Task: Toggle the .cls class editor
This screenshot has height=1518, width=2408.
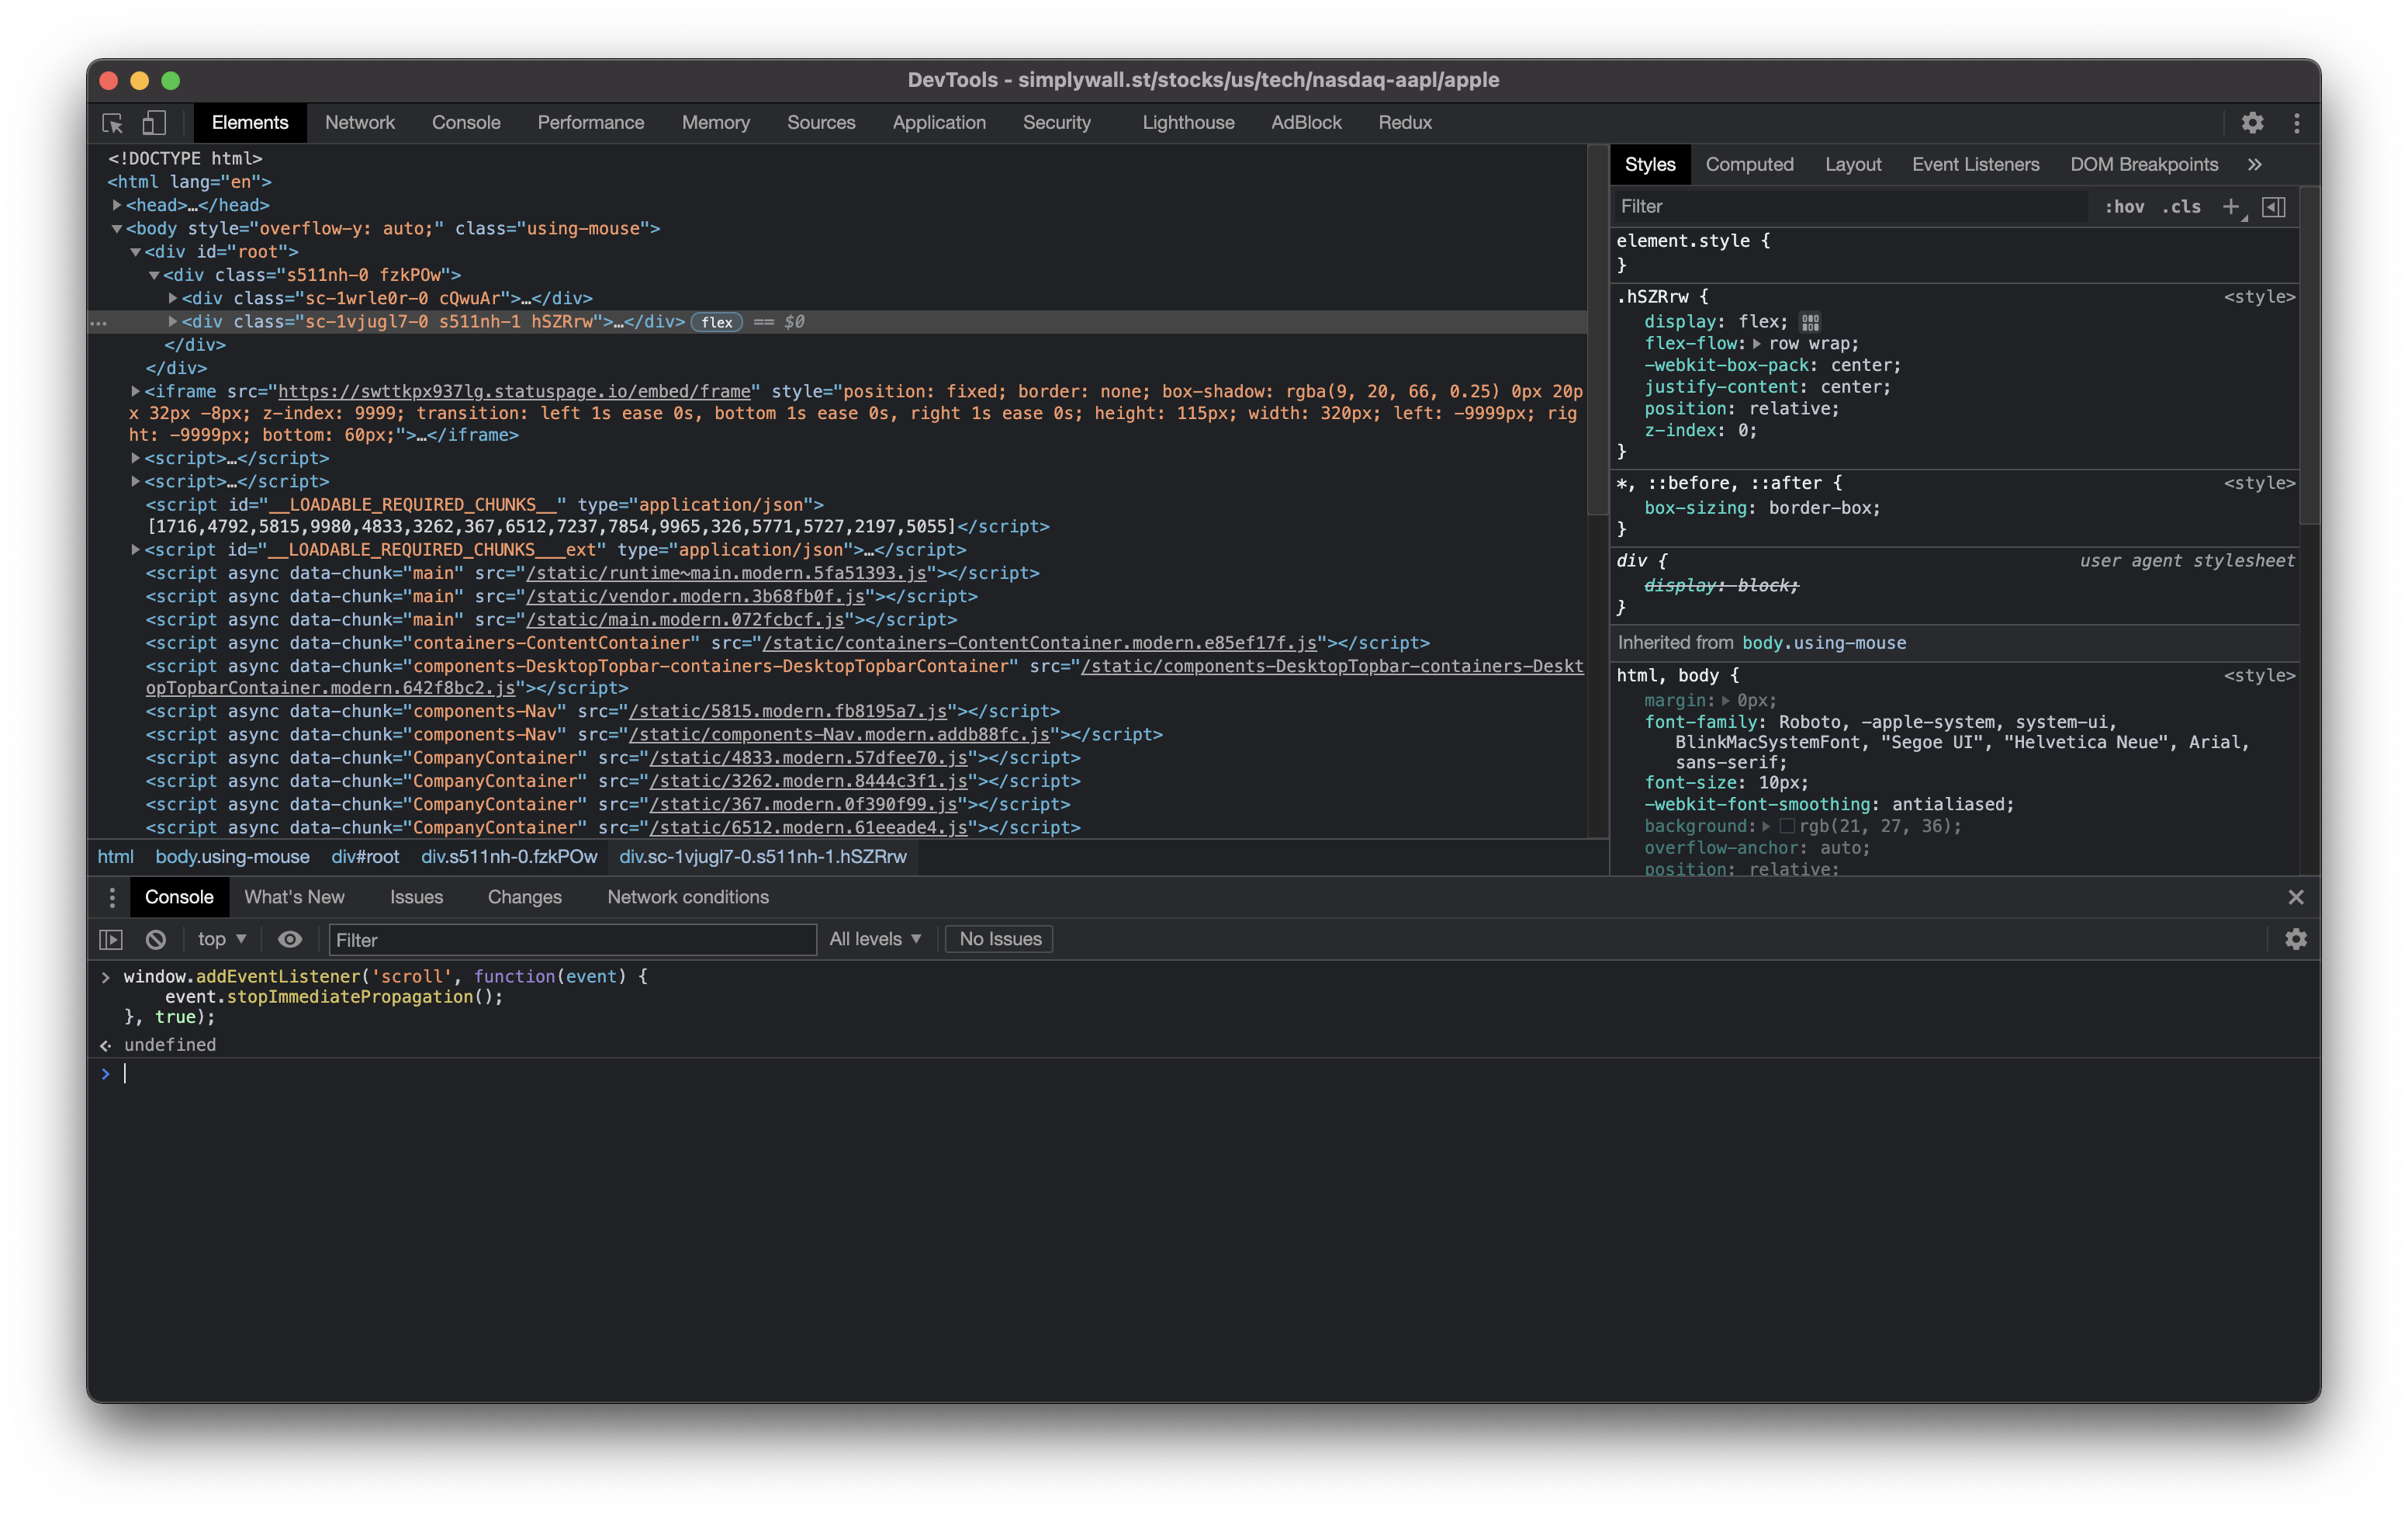Action: (x=2181, y=206)
